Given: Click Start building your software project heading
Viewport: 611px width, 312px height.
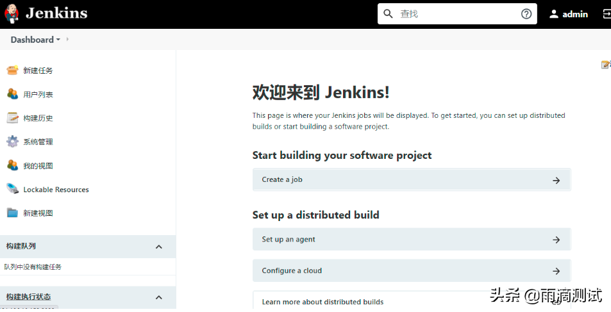Looking at the screenshot, I should coord(342,156).
